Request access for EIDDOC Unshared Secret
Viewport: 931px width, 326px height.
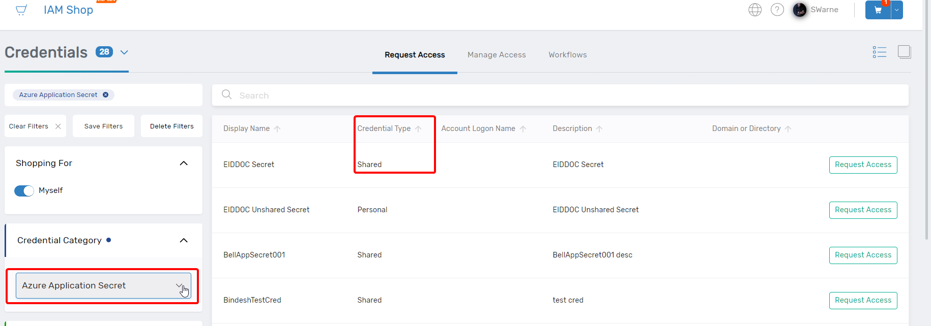863,210
